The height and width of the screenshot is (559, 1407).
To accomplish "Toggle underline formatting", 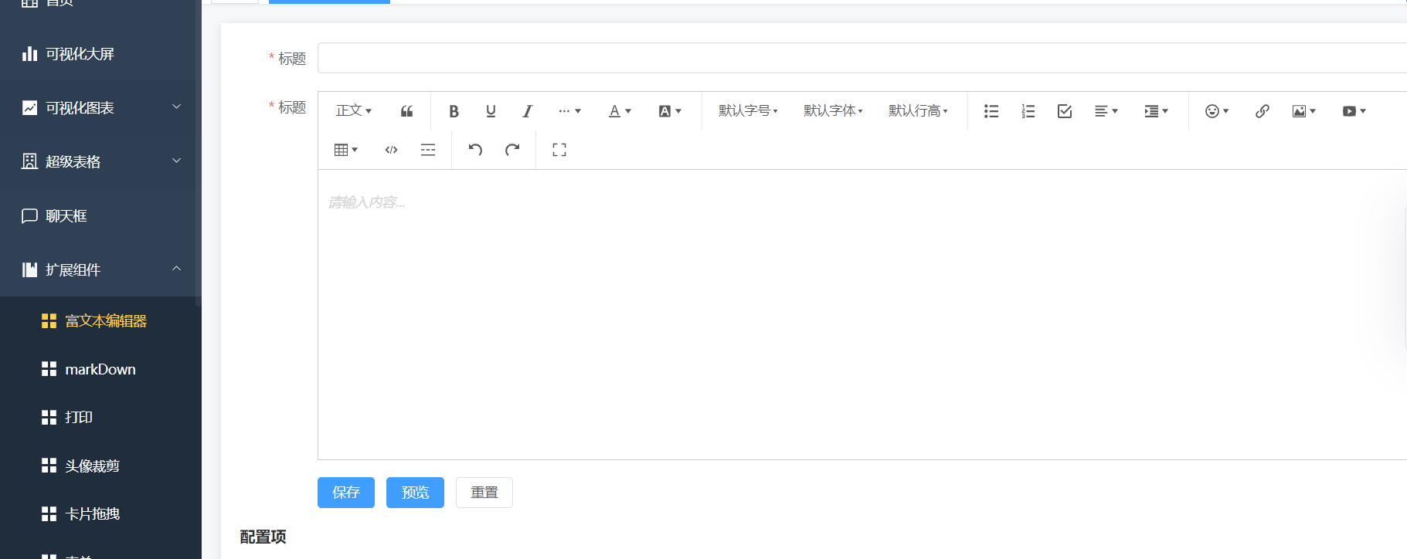I will coord(491,111).
